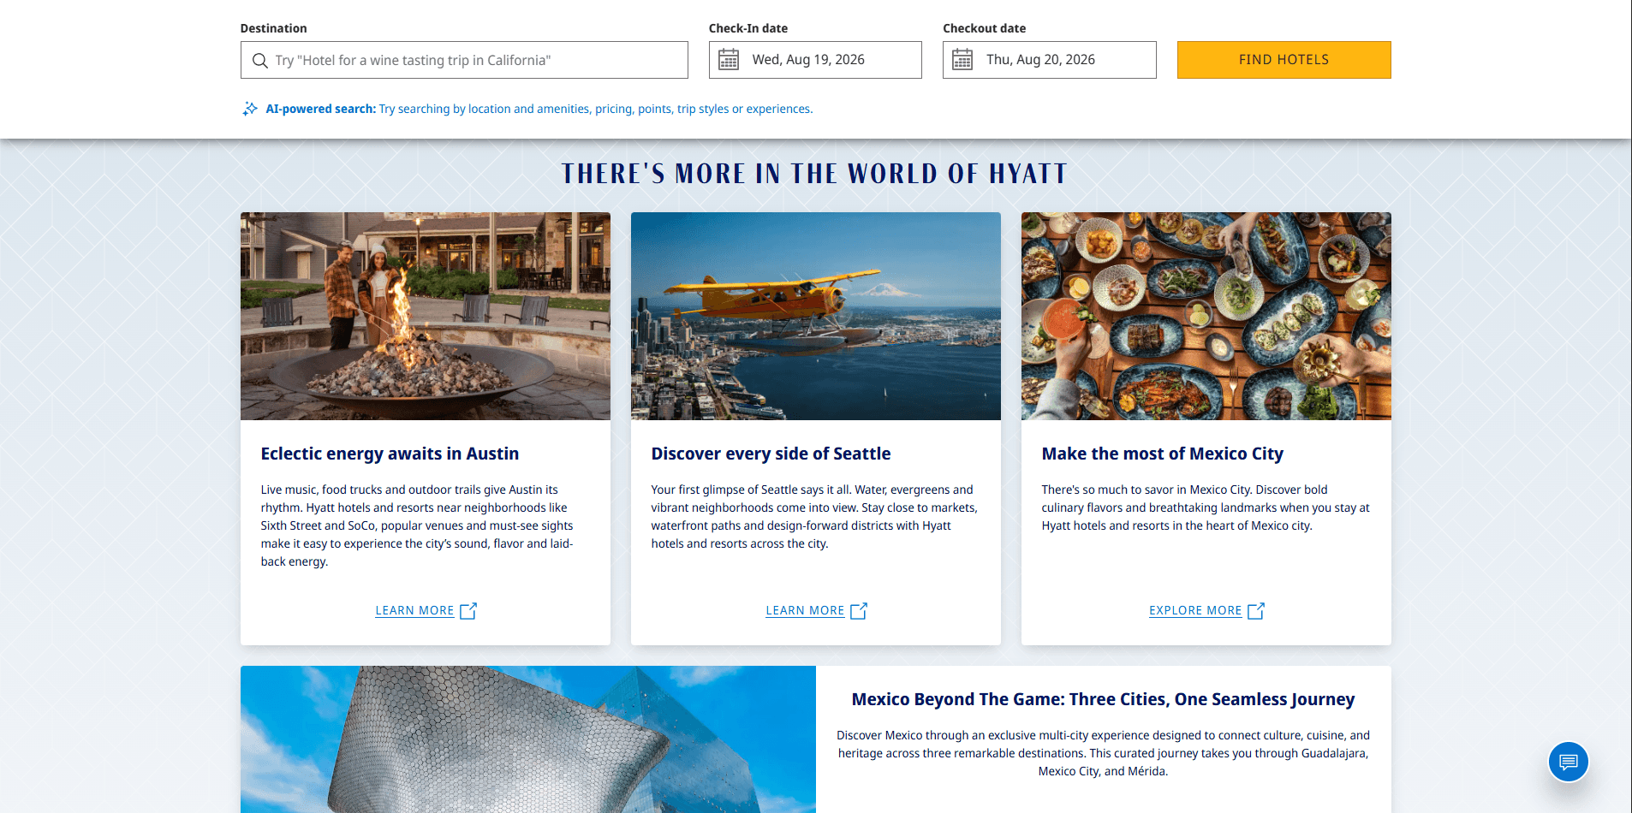Click the Mexico City savor description paragraph
The width and height of the screenshot is (1632, 813).
pos(1206,507)
